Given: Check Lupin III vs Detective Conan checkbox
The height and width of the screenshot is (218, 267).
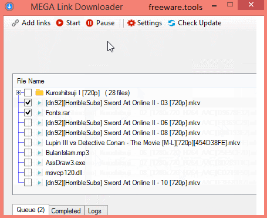Looking at the screenshot, I should click(x=28, y=143).
